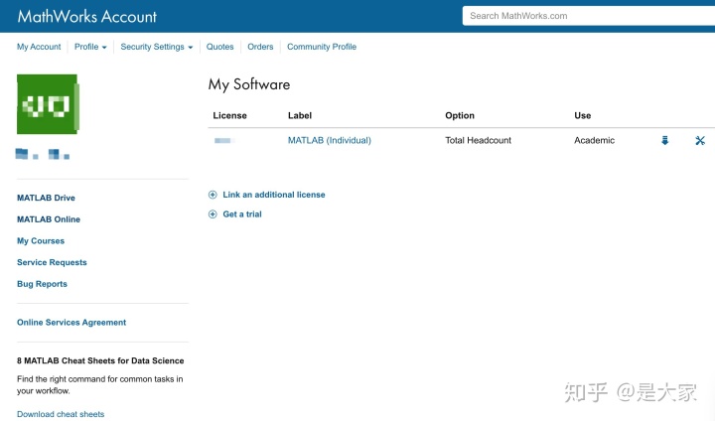Click the Label column header
This screenshot has width=715, height=421.
[300, 116]
